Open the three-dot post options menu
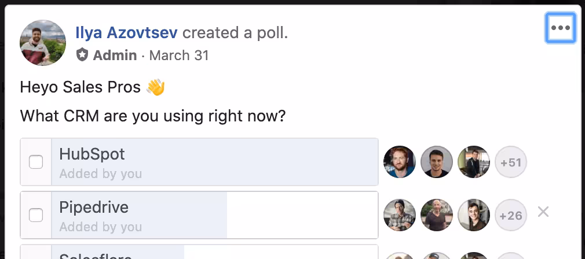Screen dimensions: 585x259 pos(560,28)
